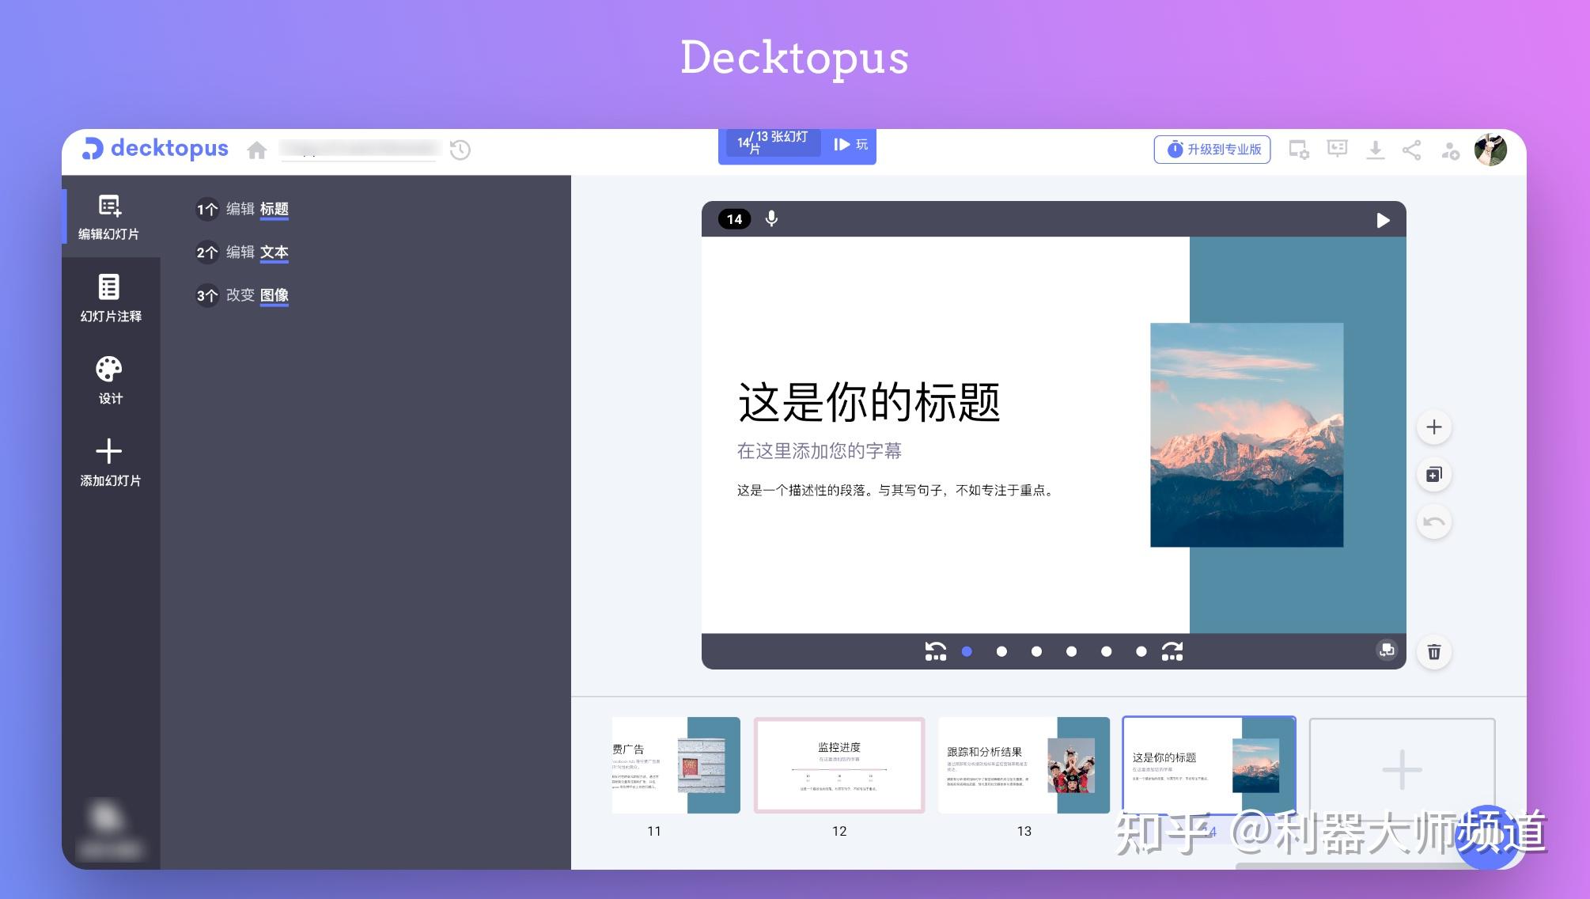This screenshot has width=1590, height=899.
Task: Click the blurred presentation title field
Action: [358, 150]
